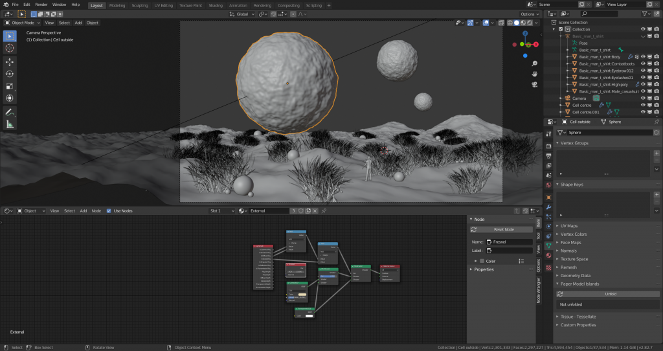Toggle X-ray display in viewport header

point(501,23)
